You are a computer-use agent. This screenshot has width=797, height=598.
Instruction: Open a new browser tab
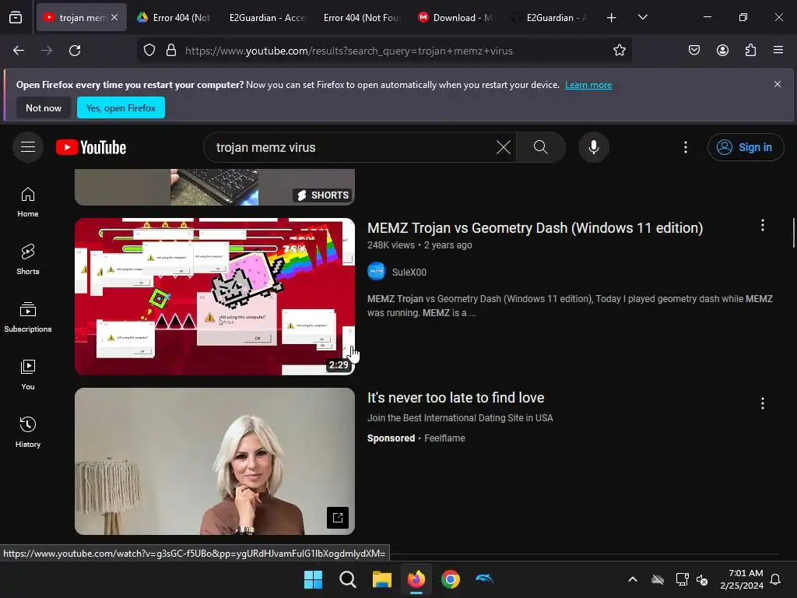coord(612,18)
